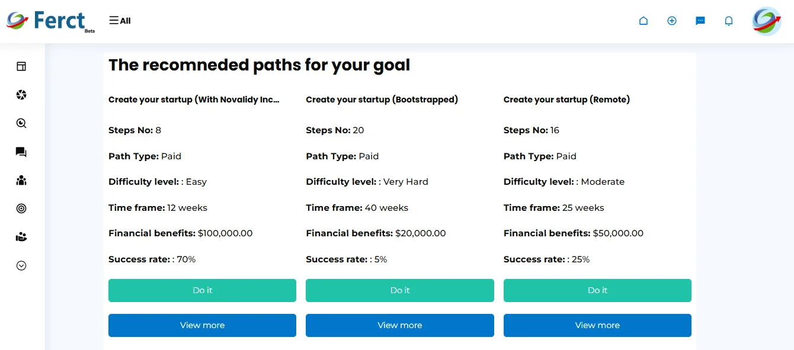Open the chat messages icon in the header
The image size is (794, 350).
[700, 21]
